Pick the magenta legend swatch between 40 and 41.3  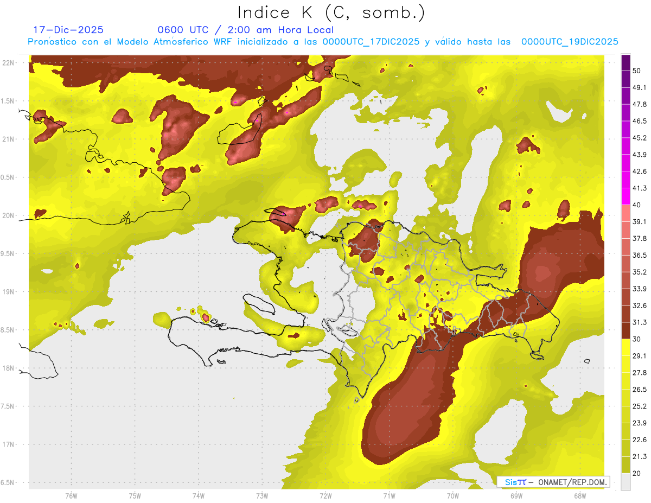click(626, 196)
